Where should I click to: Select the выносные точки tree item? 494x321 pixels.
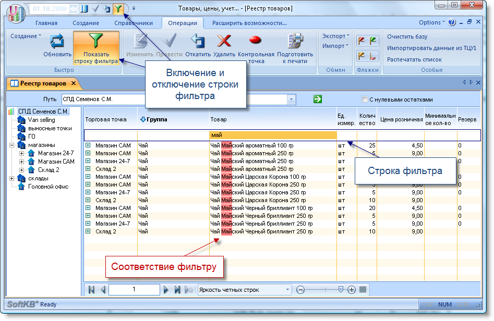click(x=50, y=128)
